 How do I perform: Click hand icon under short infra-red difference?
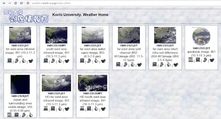[x=169, y=65]
